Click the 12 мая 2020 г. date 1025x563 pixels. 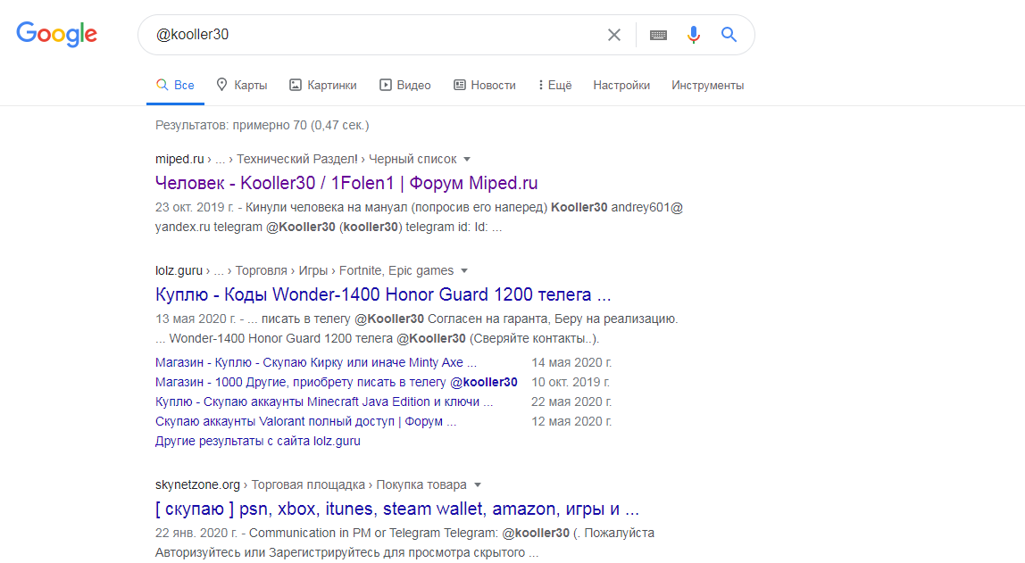pyautogui.click(x=571, y=421)
